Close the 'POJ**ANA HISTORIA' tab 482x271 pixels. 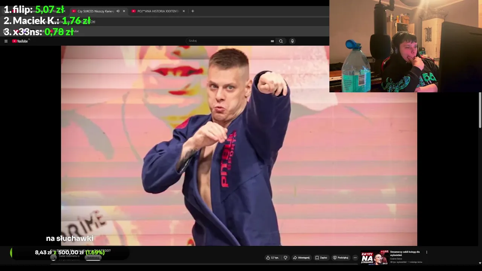coord(184,11)
